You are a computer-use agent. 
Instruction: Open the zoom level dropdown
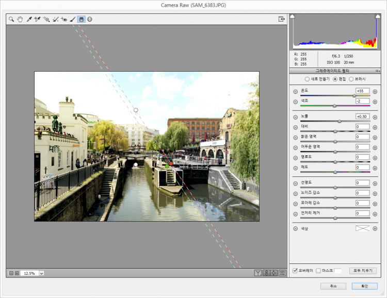click(x=41, y=273)
